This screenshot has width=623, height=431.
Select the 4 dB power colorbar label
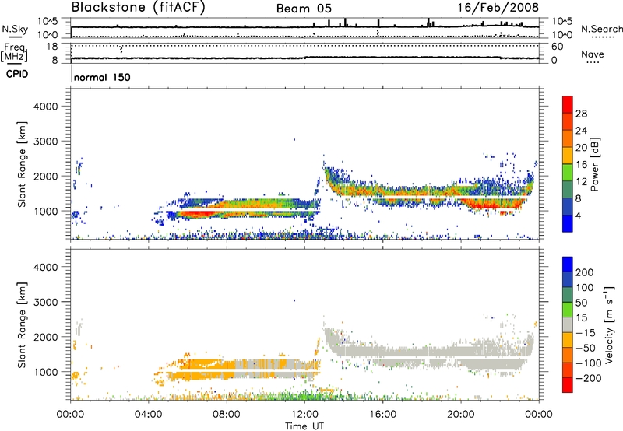(x=579, y=215)
